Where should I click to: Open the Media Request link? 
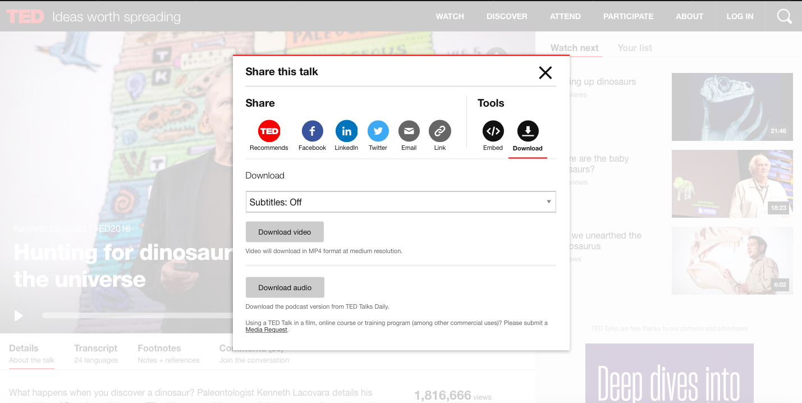tap(267, 330)
